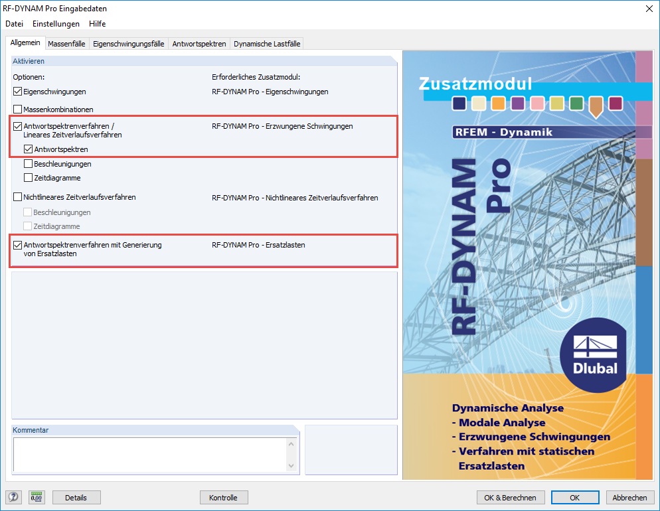Enable the Massenkombinationen checkbox

click(18, 110)
